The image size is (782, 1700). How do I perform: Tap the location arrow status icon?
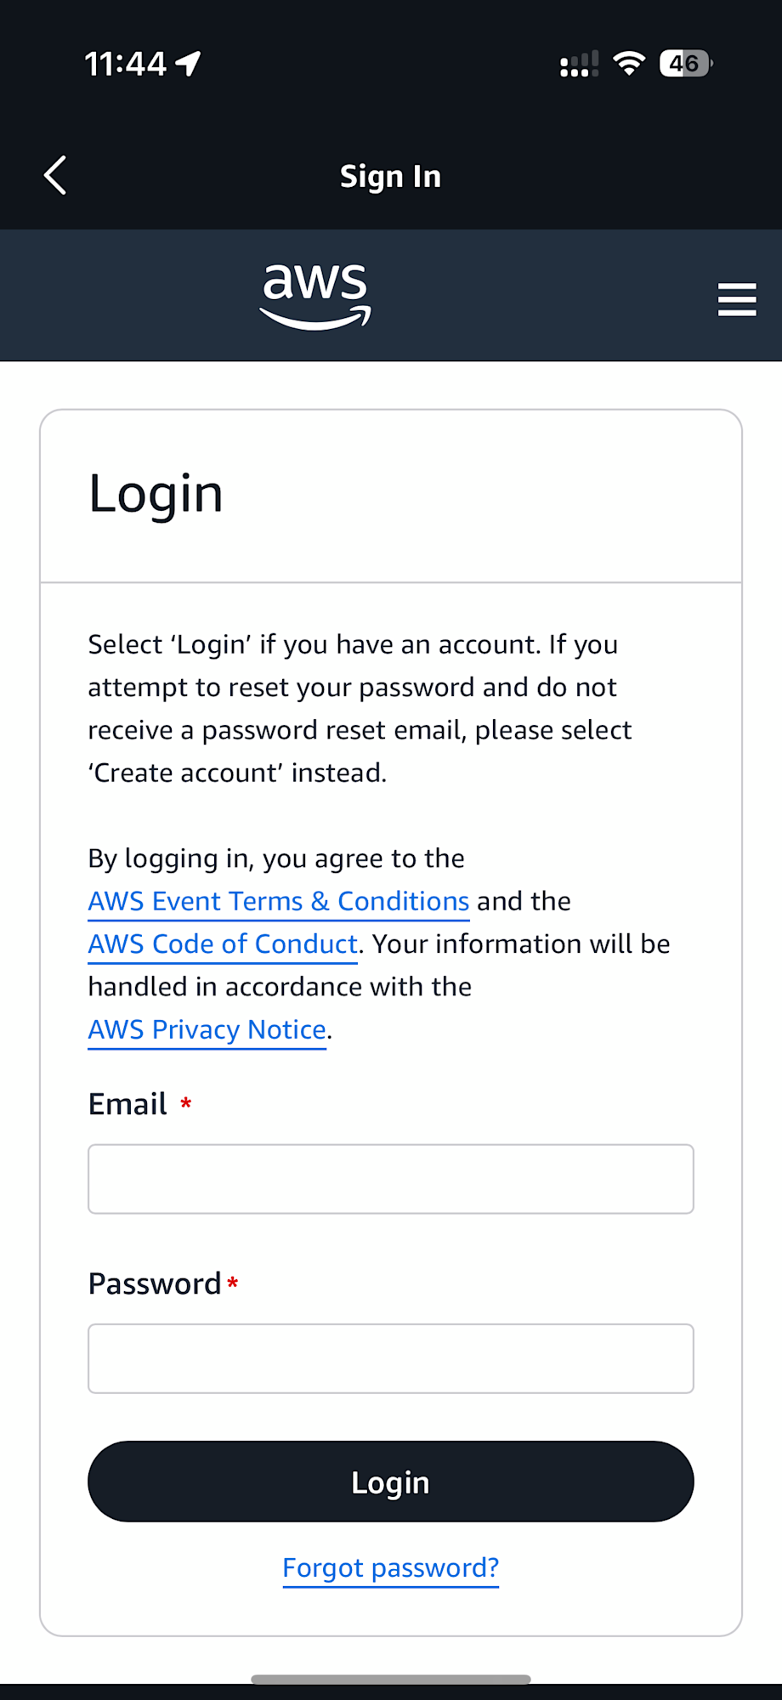(189, 63)
